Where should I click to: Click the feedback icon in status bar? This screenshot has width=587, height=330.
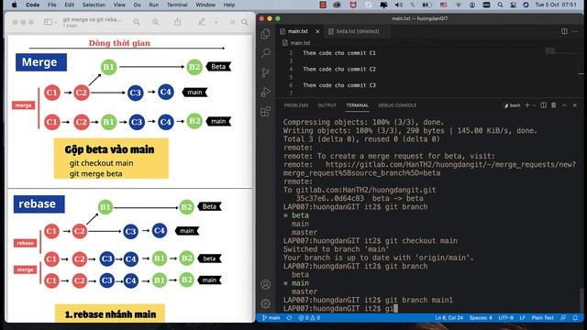[x=563, y=318]
